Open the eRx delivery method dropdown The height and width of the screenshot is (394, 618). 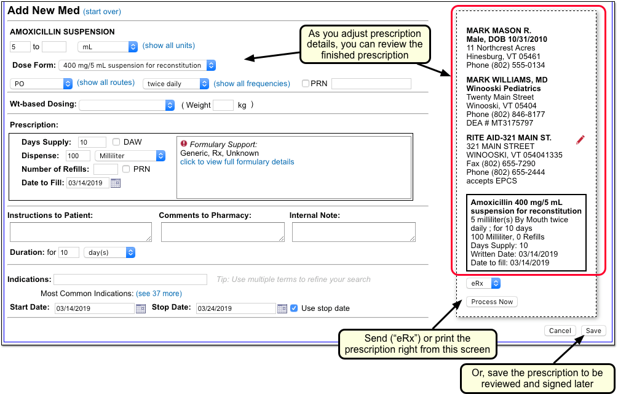click(x=483, y=283)
